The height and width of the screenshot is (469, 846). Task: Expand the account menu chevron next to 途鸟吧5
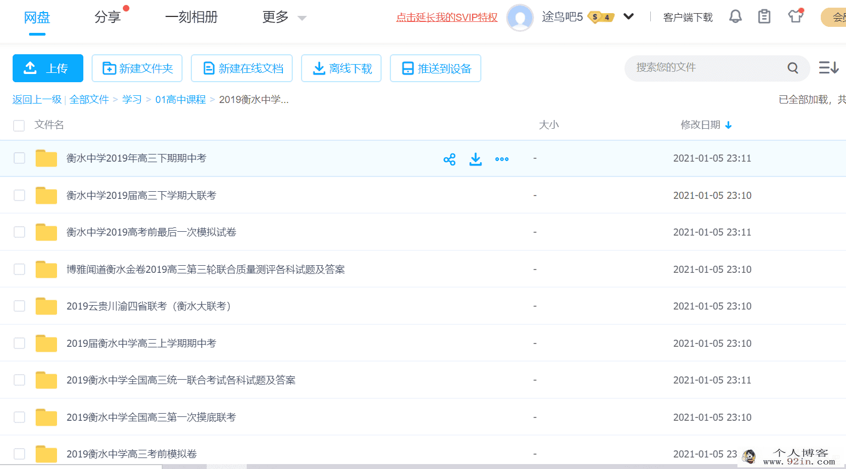click(628, 16)
